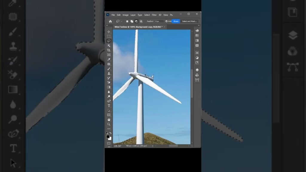
Task: Click the blue Share button
Action: point(176,21)
